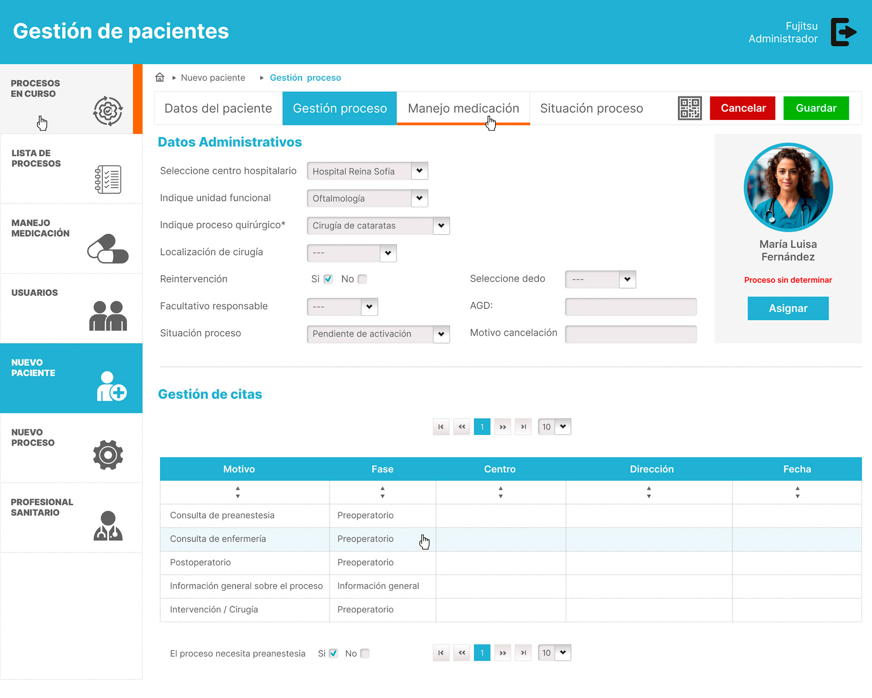
Task: Switch to Datos del paciente tab
Action: 218,108
